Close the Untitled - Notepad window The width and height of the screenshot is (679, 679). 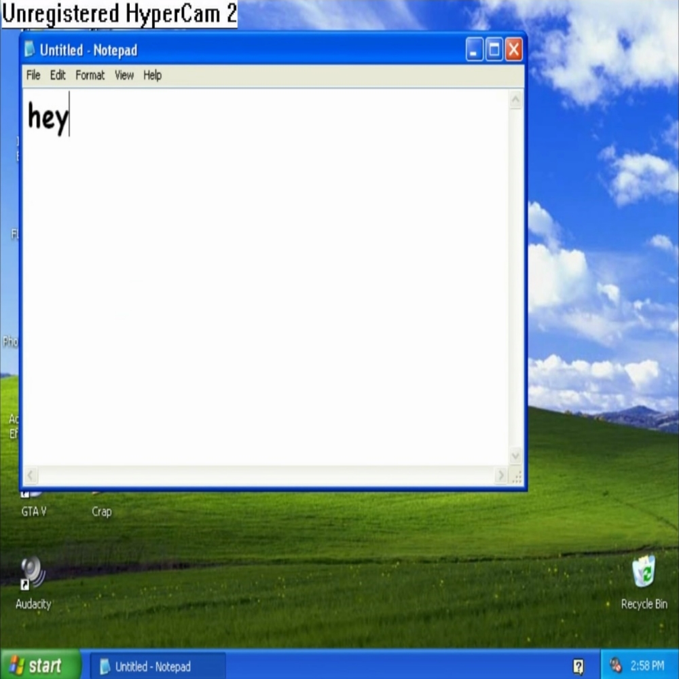pyautogui.click(x=513, y=50)
